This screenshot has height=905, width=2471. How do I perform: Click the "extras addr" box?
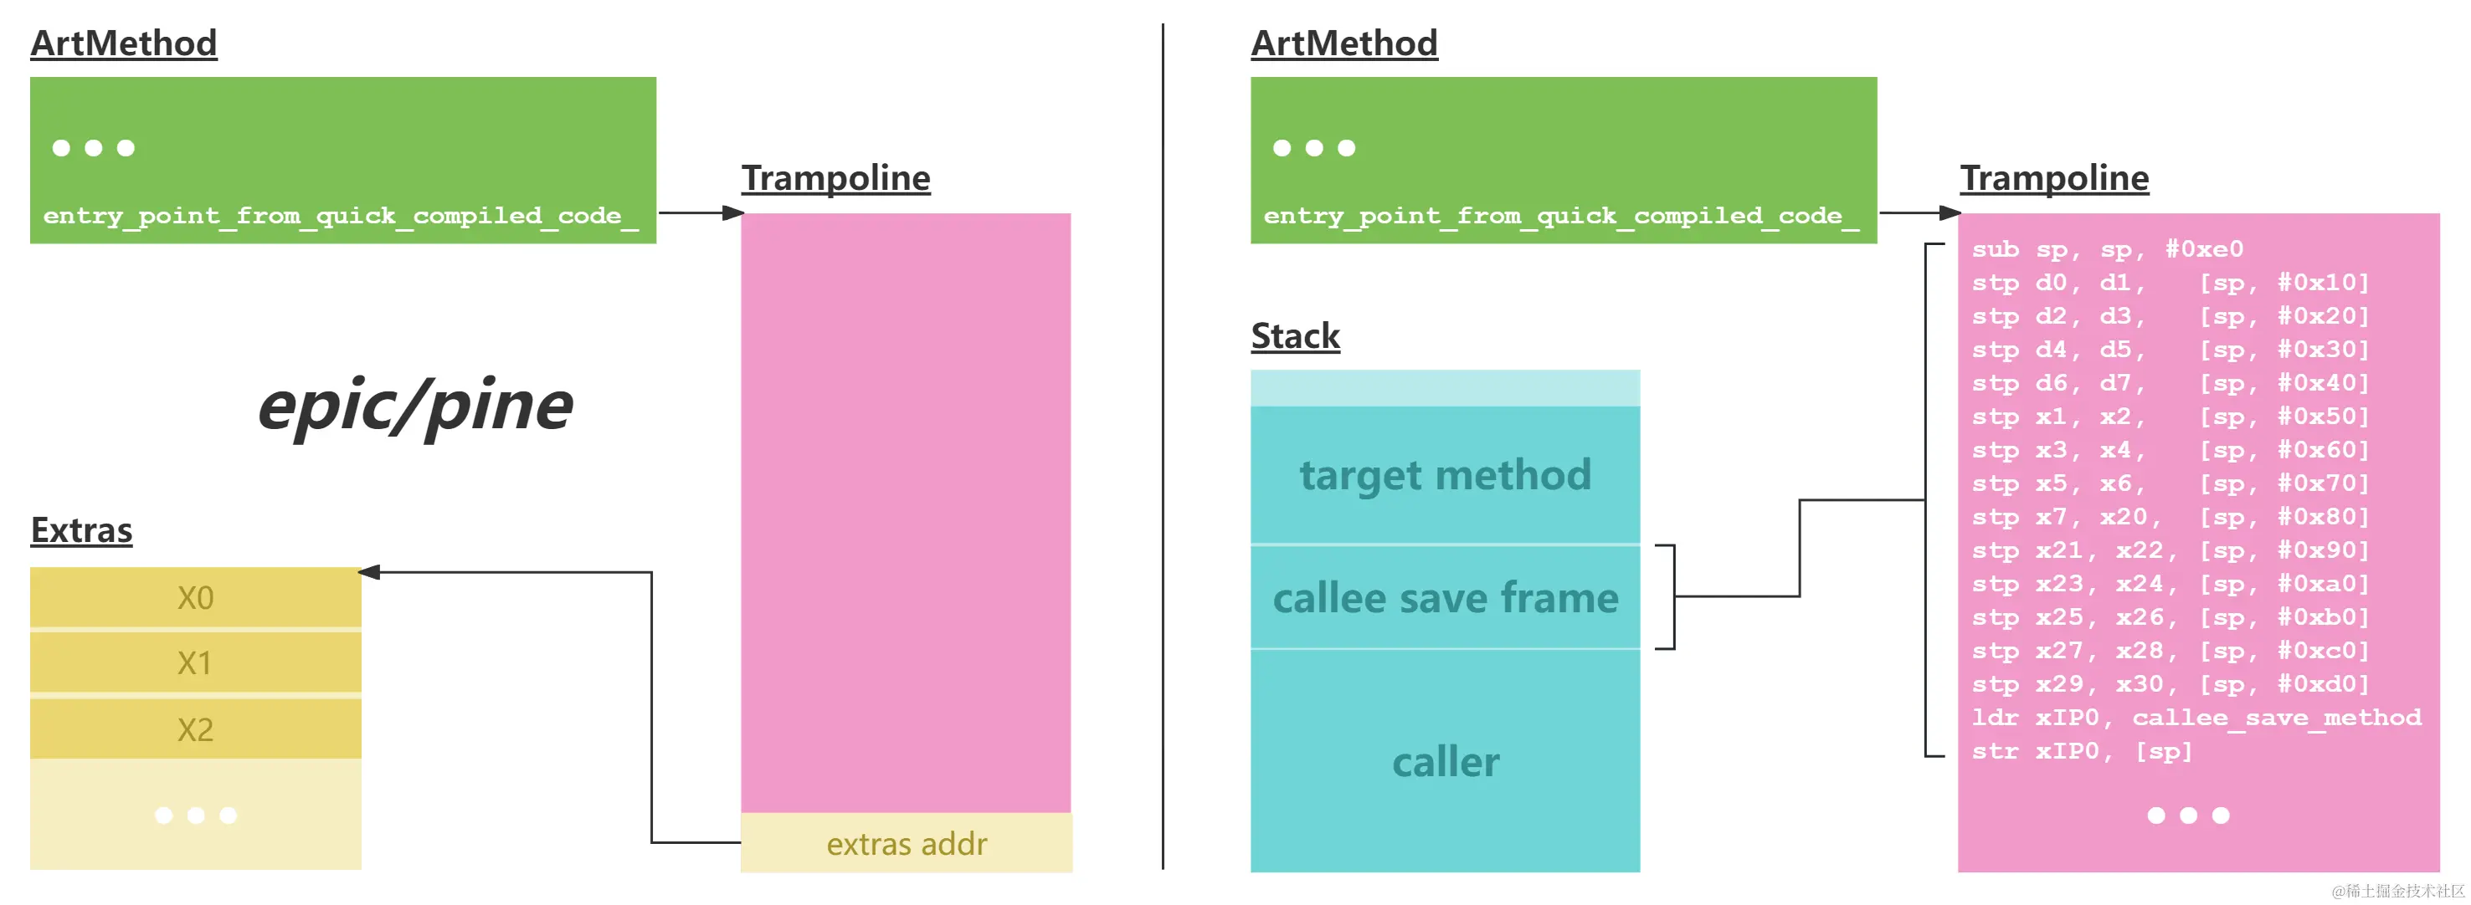click(907, 844)
